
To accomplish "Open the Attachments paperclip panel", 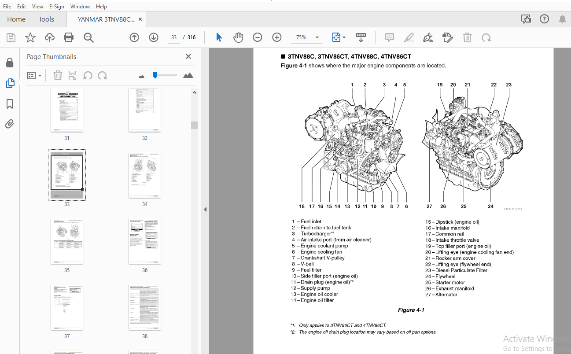I will 10,124.
